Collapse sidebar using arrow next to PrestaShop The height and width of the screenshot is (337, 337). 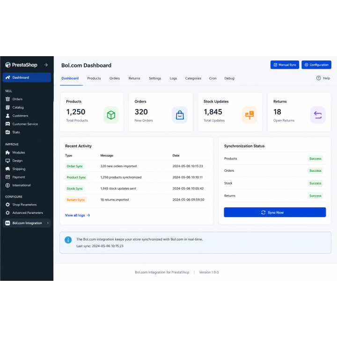(46, 65)
